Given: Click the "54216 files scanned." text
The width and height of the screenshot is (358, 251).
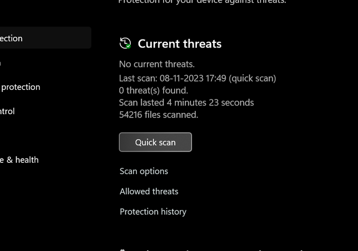Looking at the screenshot, I should click(158, 115).
